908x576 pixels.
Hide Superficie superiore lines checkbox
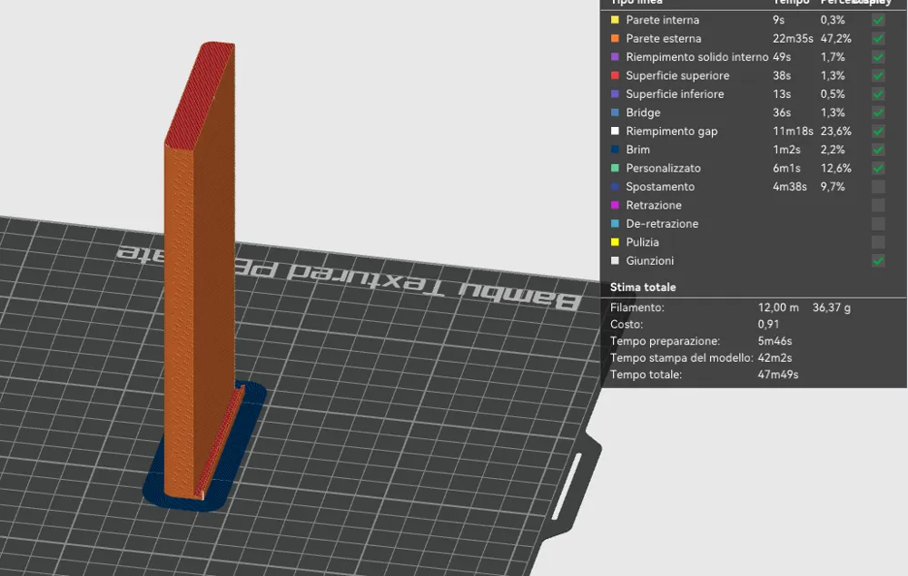pyautogui.click(x=878, y=75)
